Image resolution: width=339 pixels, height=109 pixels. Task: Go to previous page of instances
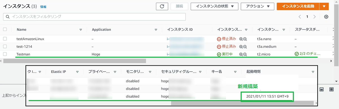(300, 17)
